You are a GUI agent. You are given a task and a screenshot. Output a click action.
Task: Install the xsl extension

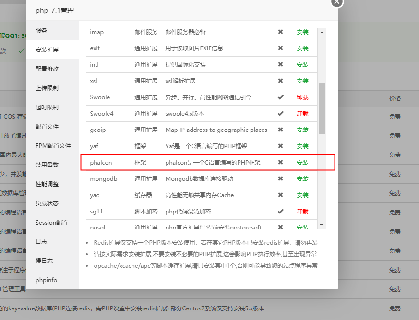click(x=302, y=81)
